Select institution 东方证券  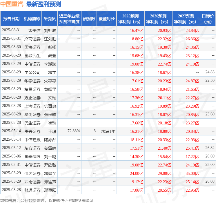[x=32, y=148]
